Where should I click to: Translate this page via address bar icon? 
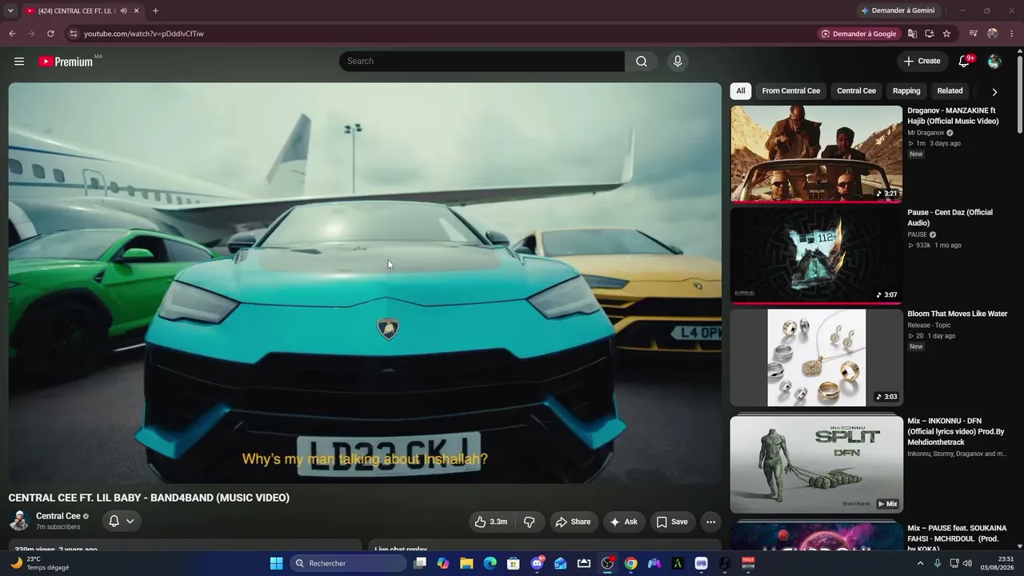pos(912,34)
